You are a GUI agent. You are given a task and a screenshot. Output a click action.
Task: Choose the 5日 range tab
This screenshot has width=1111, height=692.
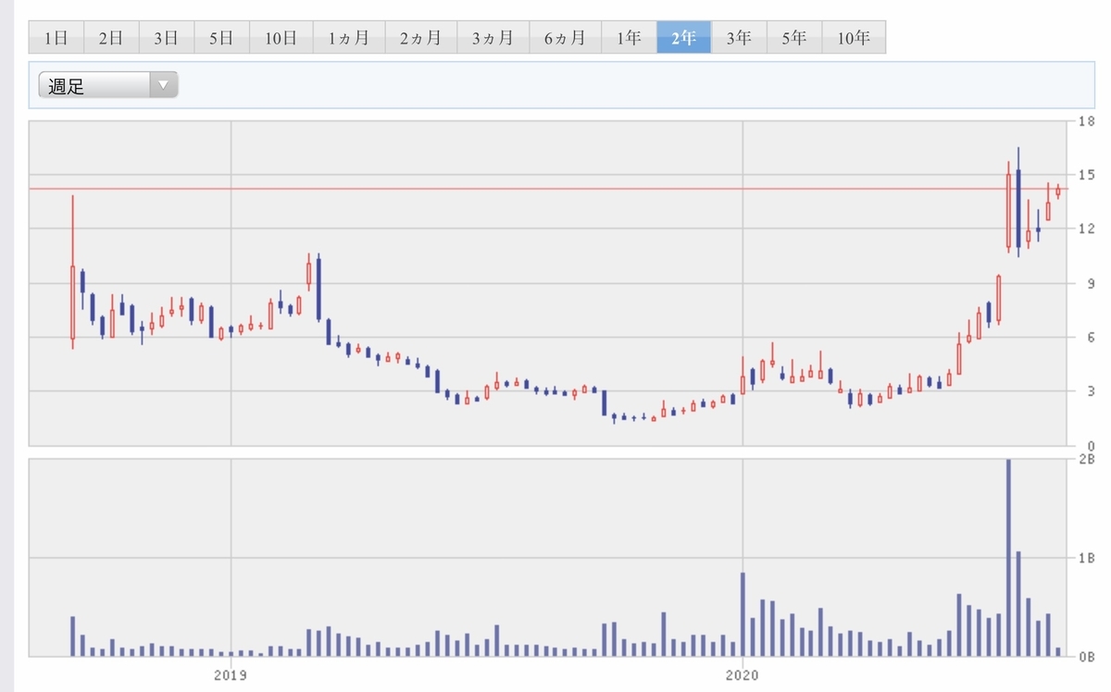click(x=222, y=38)
